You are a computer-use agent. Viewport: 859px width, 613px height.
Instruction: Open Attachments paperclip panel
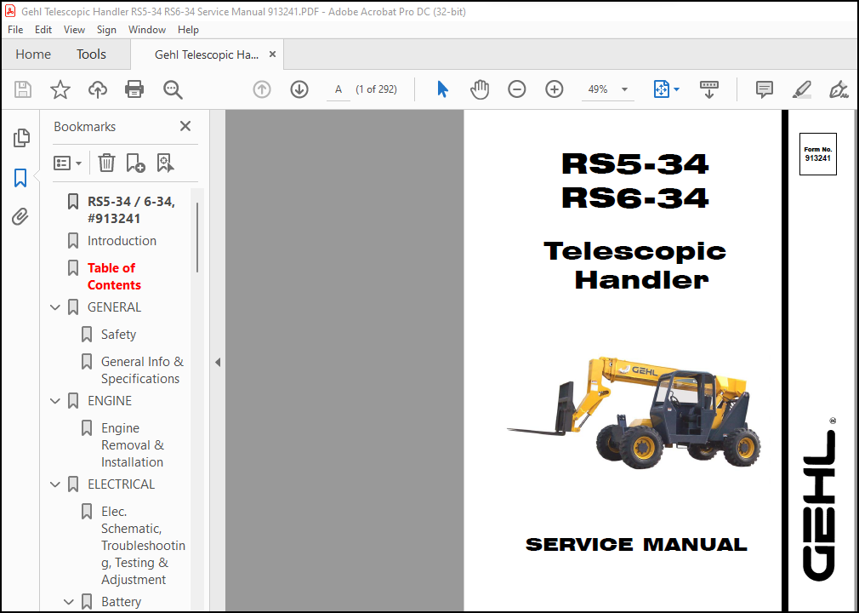pos(20,216)
